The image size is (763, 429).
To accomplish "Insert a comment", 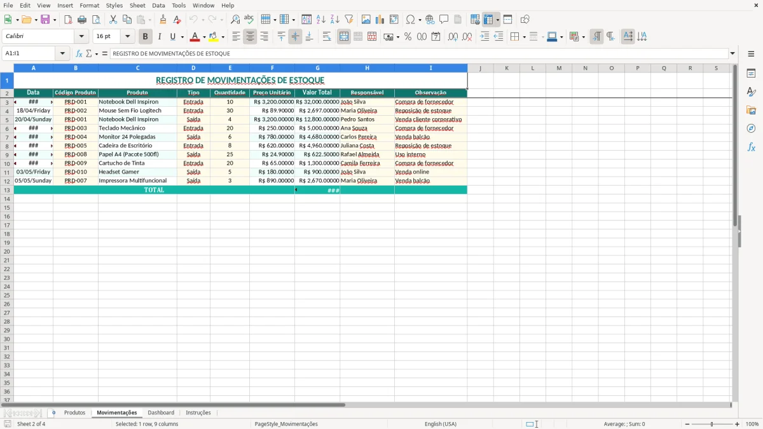I will [x=444, y=20].
